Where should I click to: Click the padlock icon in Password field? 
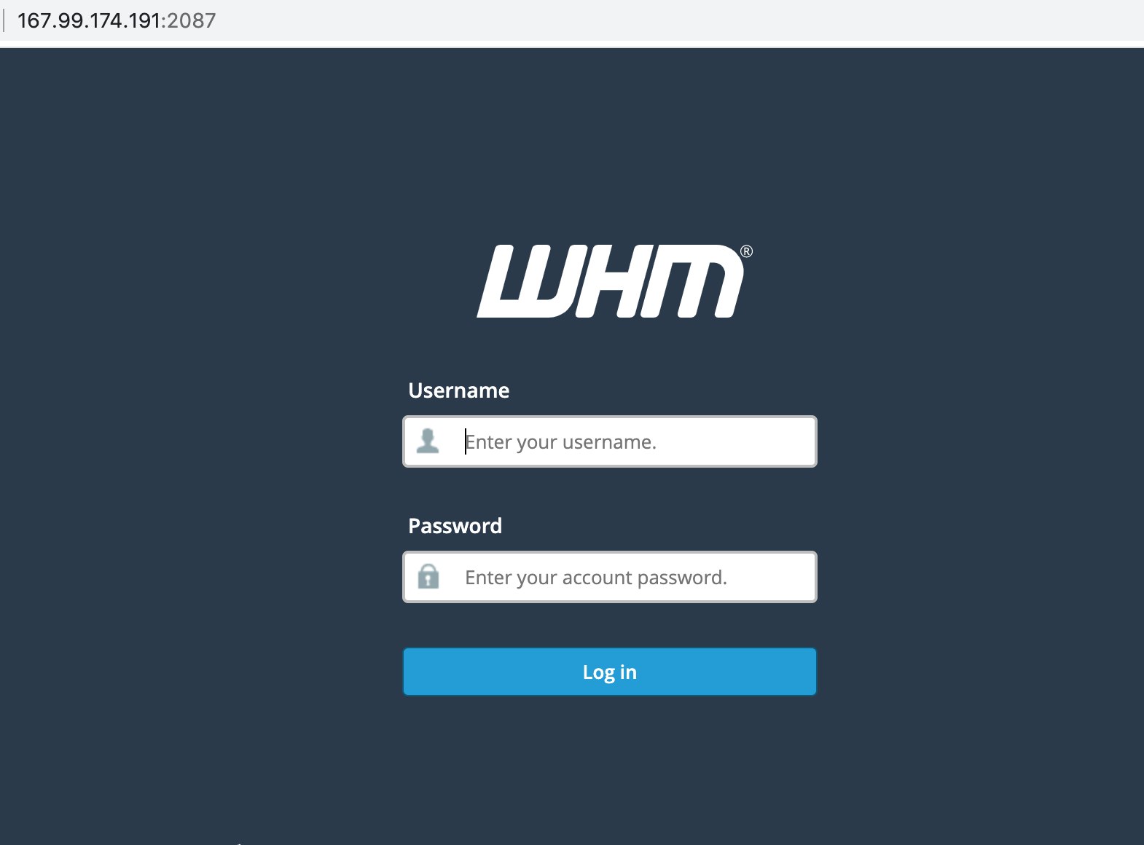pos(428,576)
